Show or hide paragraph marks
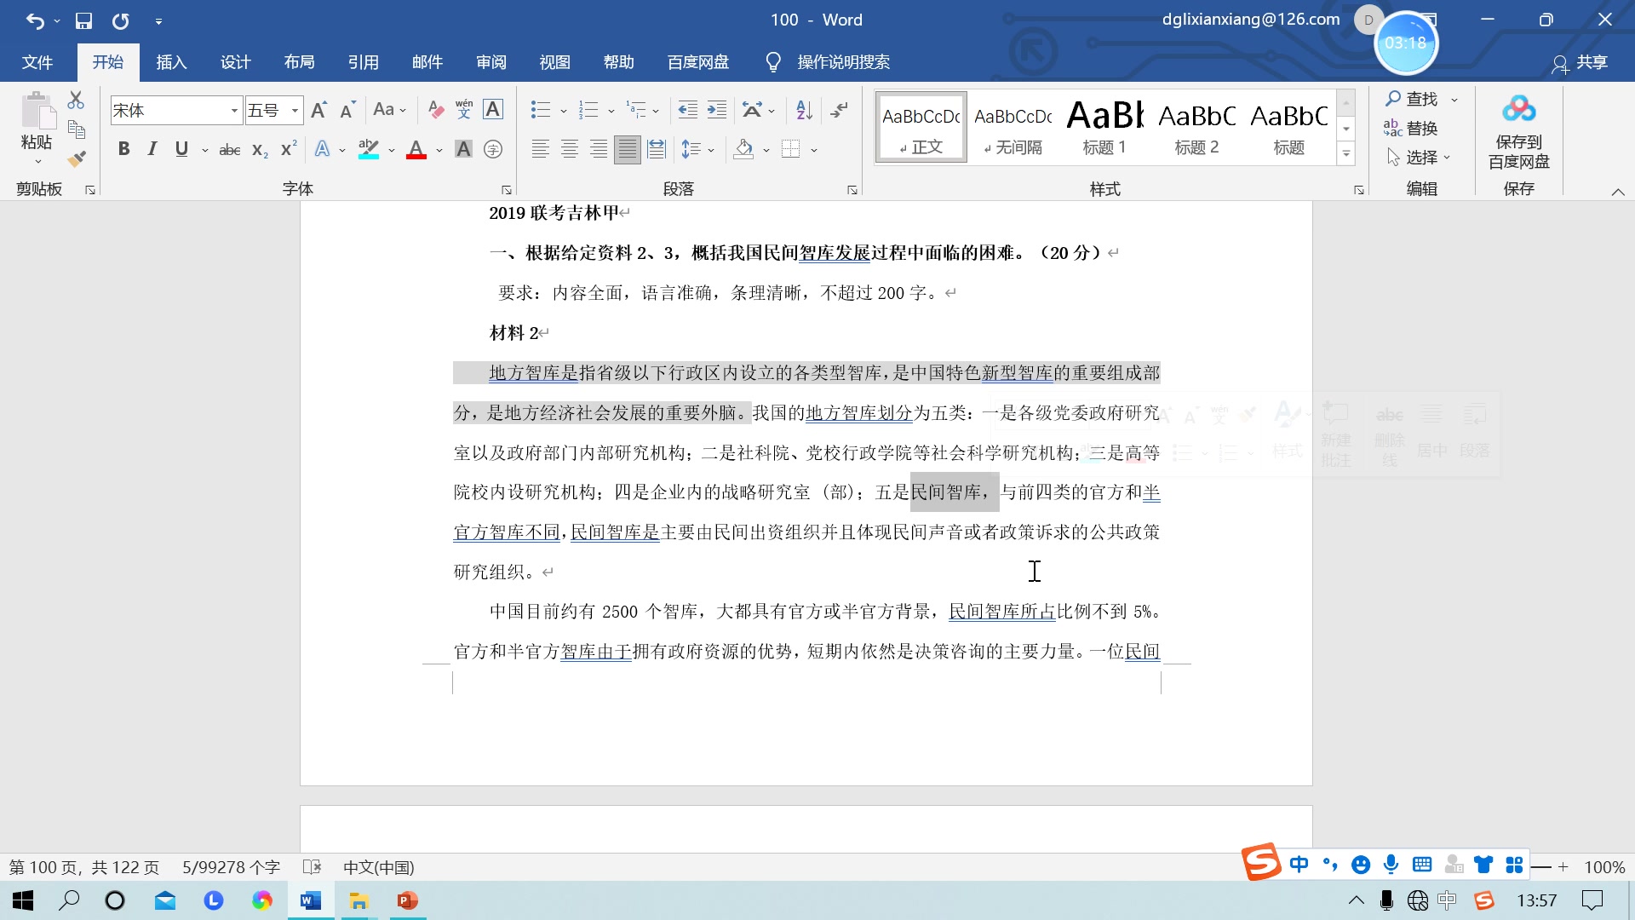1635x920 pixels. pyautogui.click(x=839, y=110)
